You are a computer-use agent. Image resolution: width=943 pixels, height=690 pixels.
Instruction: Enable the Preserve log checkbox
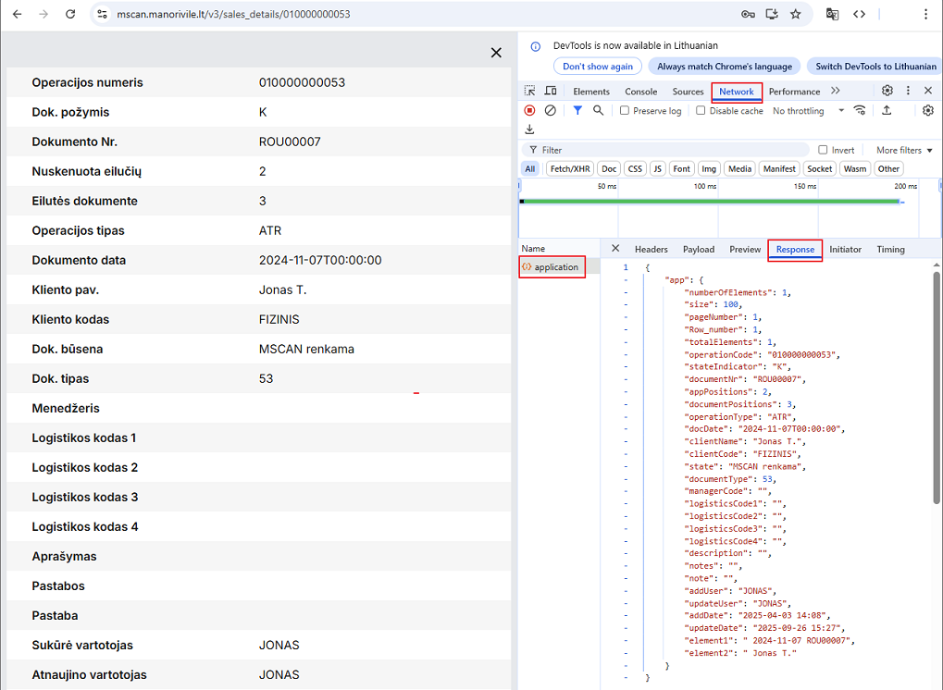[x=626, y=111]
